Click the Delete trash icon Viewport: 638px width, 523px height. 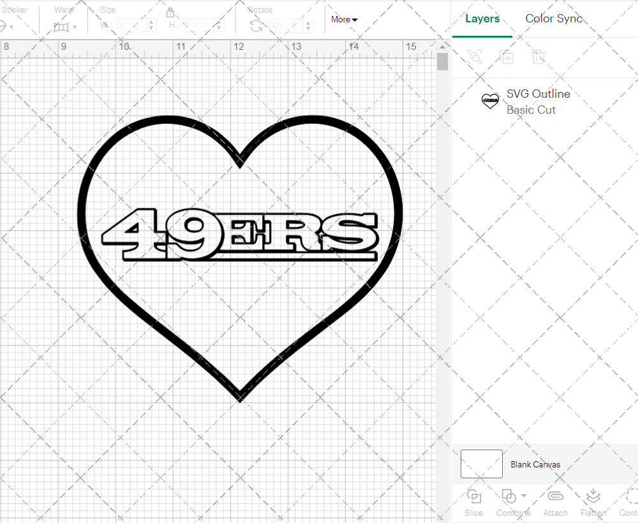click(x=539, y=57)
